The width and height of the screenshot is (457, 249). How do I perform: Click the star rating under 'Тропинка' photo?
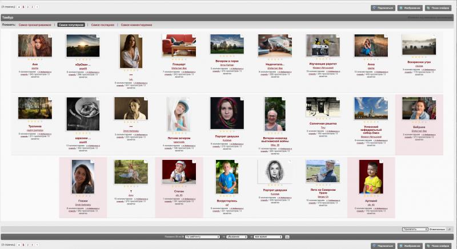[35, 121]
